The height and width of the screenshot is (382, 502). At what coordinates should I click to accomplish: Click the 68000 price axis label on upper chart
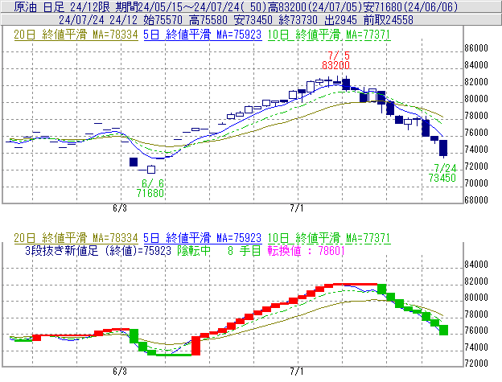click(x=476, y=200)
